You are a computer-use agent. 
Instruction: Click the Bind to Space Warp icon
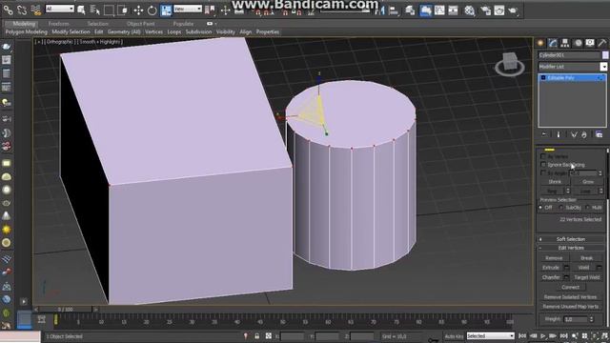tap(36, 10)
